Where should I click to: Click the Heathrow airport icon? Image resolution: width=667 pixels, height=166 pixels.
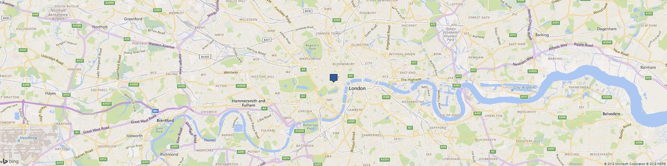tap(19, 141)
